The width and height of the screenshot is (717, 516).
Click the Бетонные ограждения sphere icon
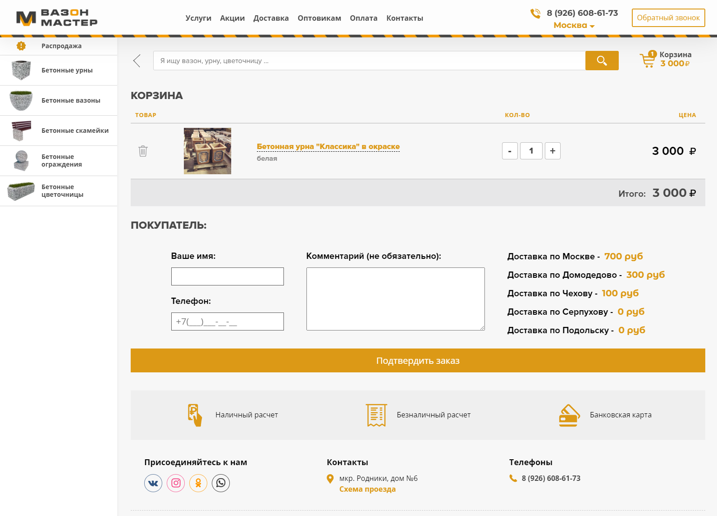point(21,161)
